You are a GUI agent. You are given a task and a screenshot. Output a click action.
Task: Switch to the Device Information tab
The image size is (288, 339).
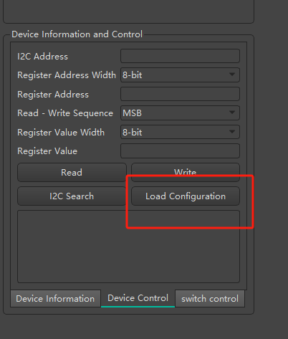[55, 299]
